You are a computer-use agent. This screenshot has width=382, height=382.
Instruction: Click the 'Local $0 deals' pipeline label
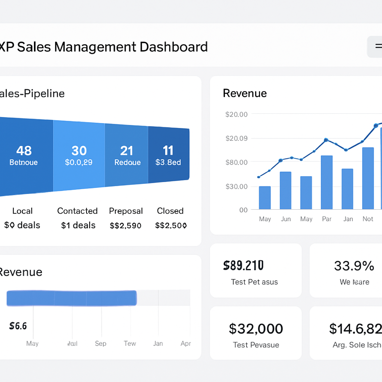point(22,218)
